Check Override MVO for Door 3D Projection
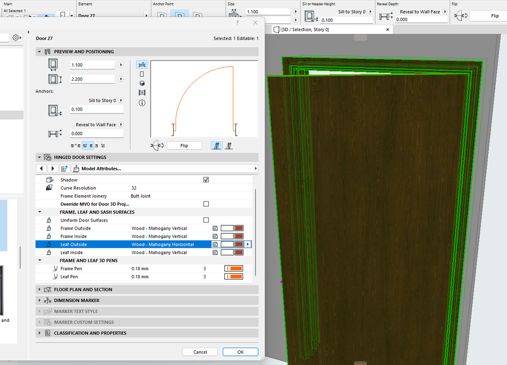507x365 pixels. coord(206,204)
